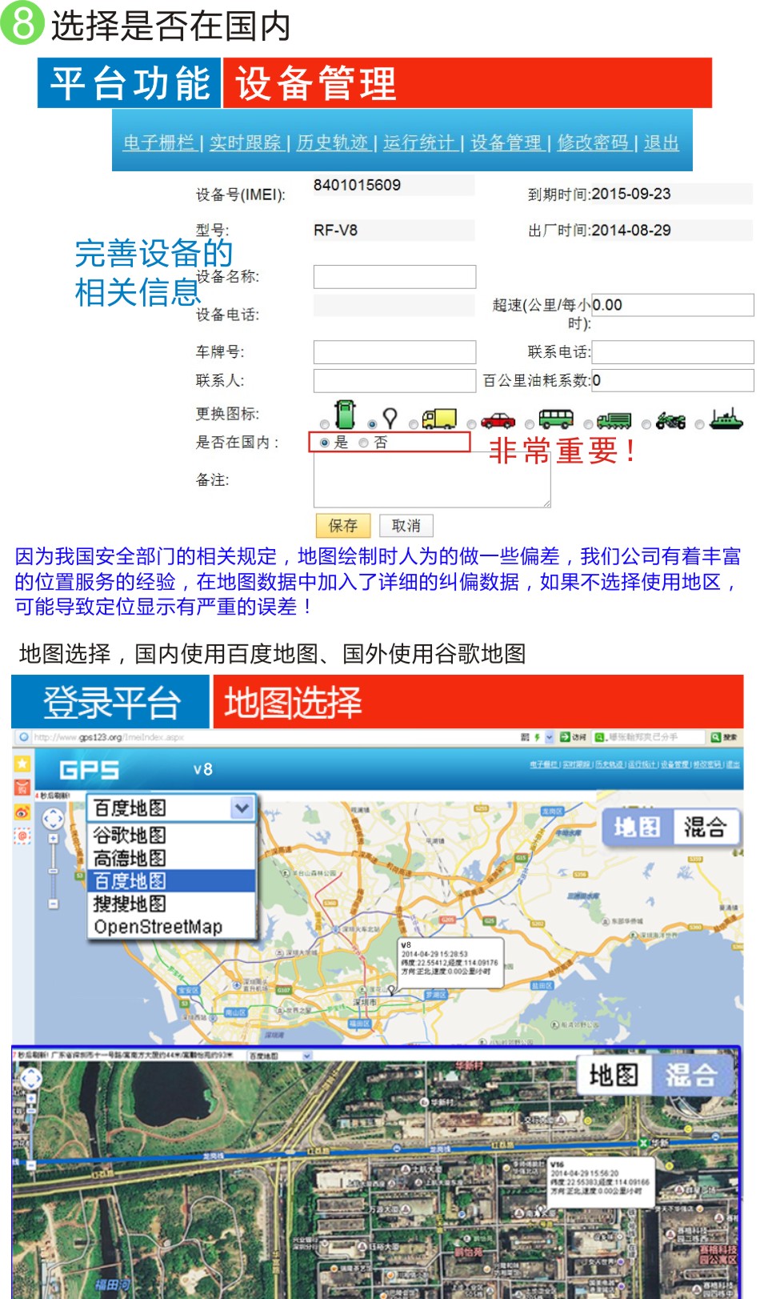
Task: Select the map pin icon radio button
Action: point(372,424)
